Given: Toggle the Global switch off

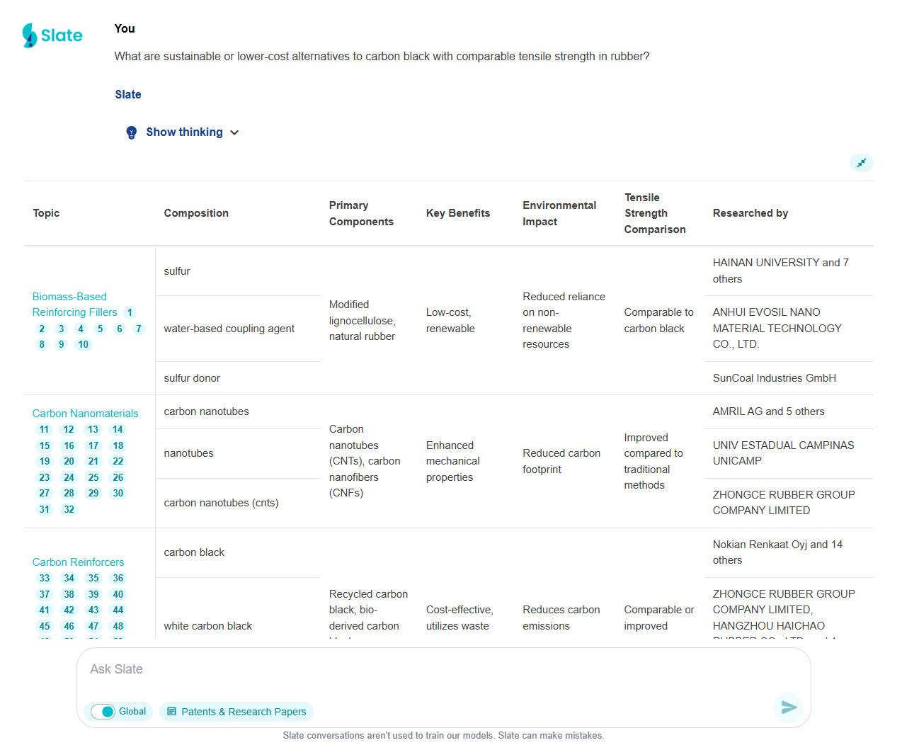Looking at the screenshot, I should click(x=103, y=712).
